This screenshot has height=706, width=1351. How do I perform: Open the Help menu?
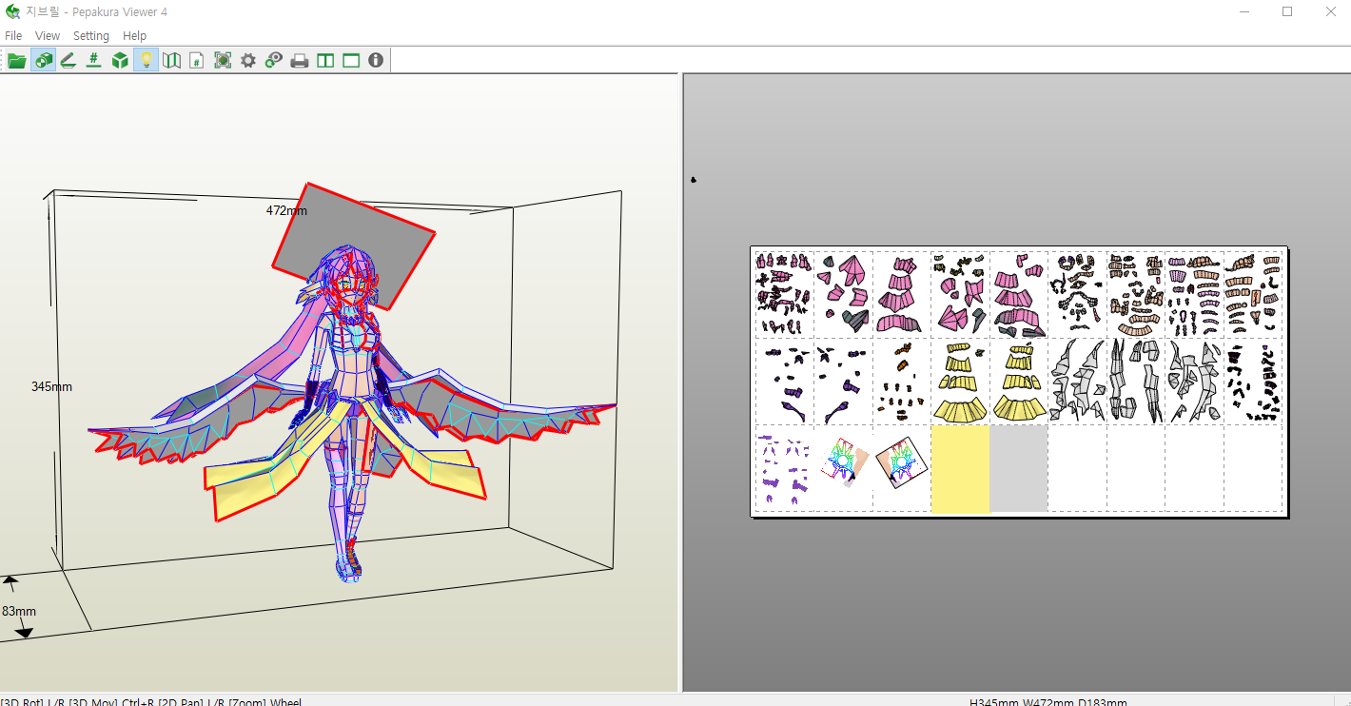135,36
